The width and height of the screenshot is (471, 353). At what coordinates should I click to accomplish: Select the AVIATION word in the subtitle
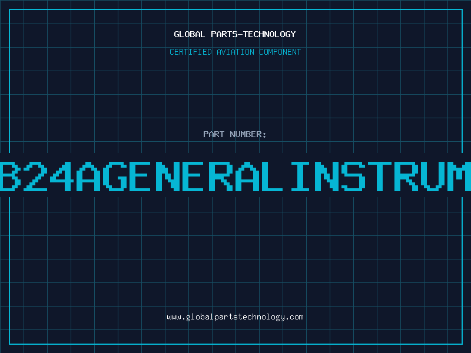pyautogui.click(x=235, y=52)
